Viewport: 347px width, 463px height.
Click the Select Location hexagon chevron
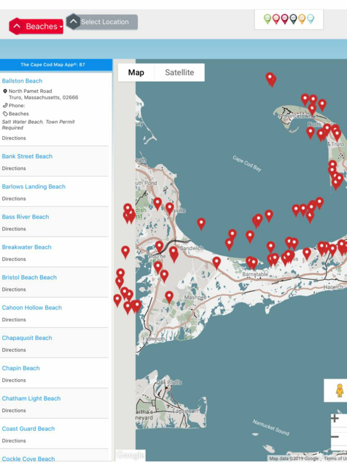click(73, 22)
